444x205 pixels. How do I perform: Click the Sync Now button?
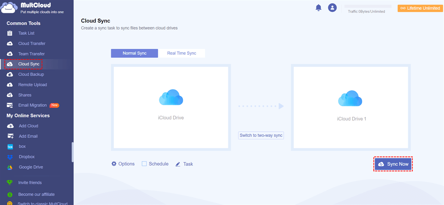393,164
